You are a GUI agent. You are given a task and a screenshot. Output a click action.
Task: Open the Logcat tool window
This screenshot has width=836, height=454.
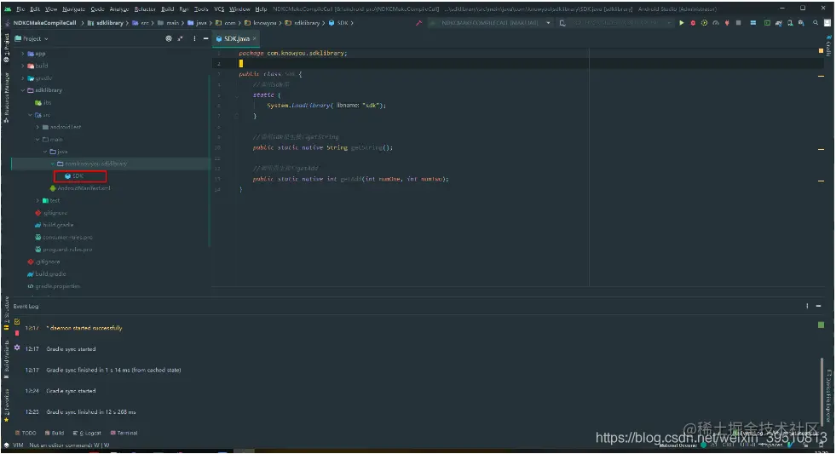pyautogui.click(x=87, y=433)
